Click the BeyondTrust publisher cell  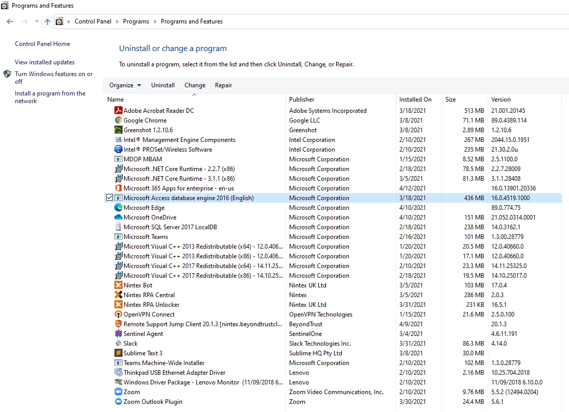click(x=305, y=324)
